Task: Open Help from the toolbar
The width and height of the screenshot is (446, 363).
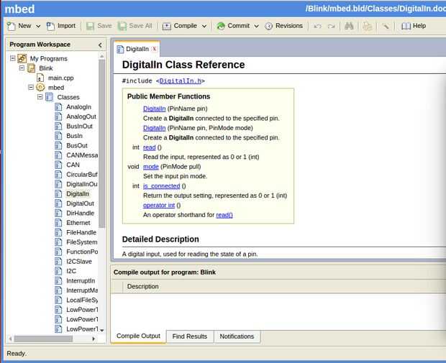Action: click(x=414, y=26)
